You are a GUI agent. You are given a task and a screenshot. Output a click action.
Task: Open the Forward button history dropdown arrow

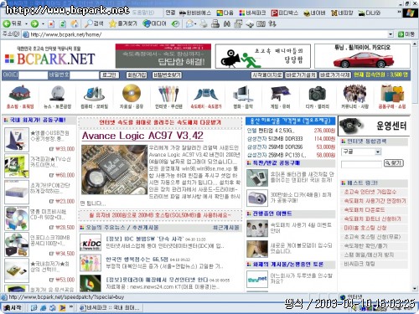click(x=43, y=24)
